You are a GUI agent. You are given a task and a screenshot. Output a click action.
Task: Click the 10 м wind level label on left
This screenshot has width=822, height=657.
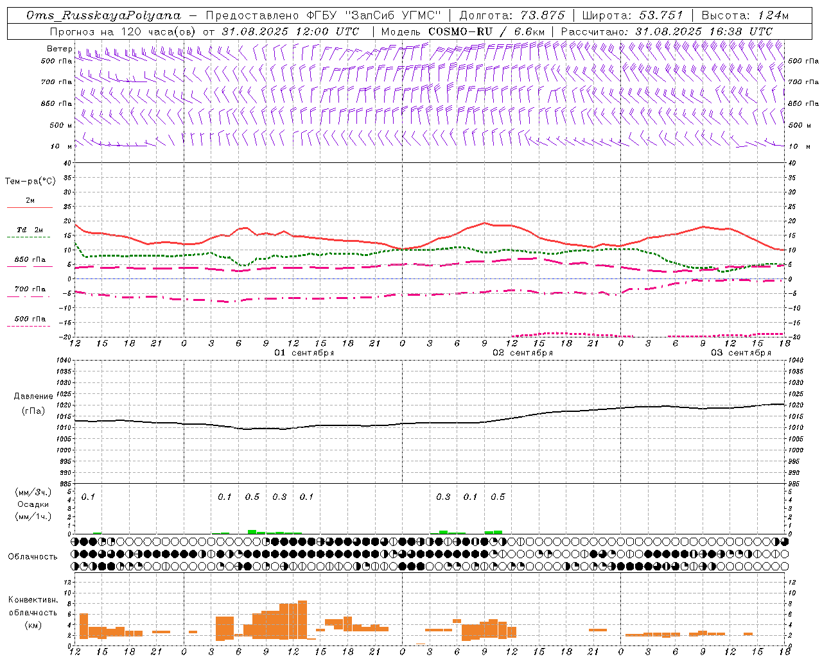pos(62,146)
